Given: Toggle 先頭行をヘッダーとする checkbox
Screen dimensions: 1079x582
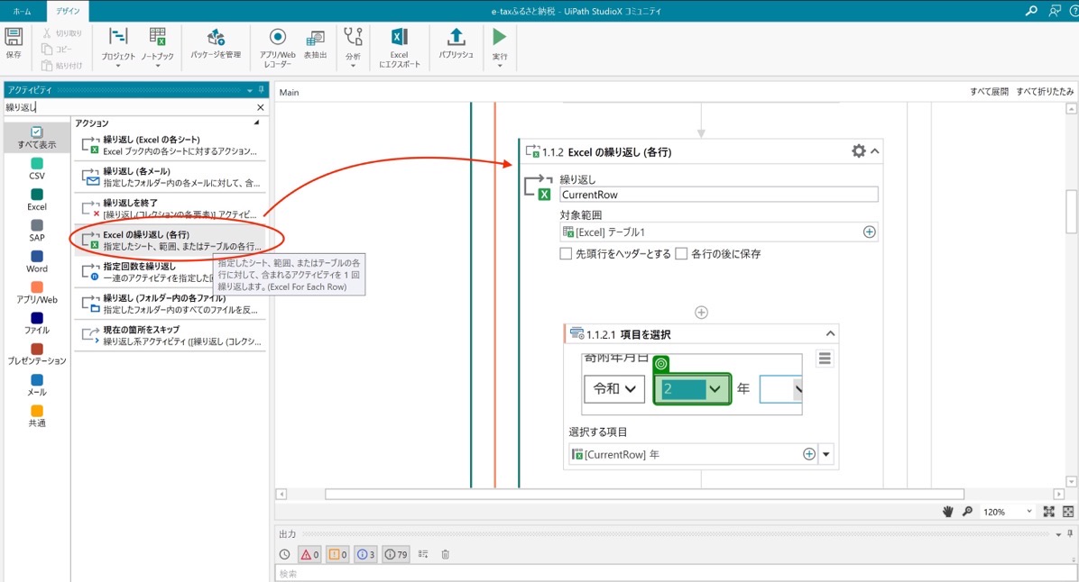Looking at the screenshot, I should (566, 253).
